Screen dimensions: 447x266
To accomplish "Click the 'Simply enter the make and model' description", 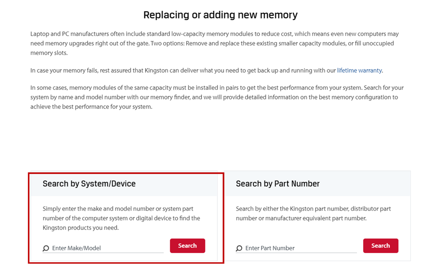I will tap(121, 218).
